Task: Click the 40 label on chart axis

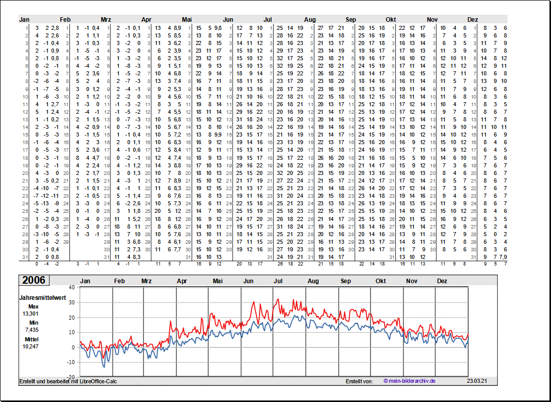Action: click(71, 287)
